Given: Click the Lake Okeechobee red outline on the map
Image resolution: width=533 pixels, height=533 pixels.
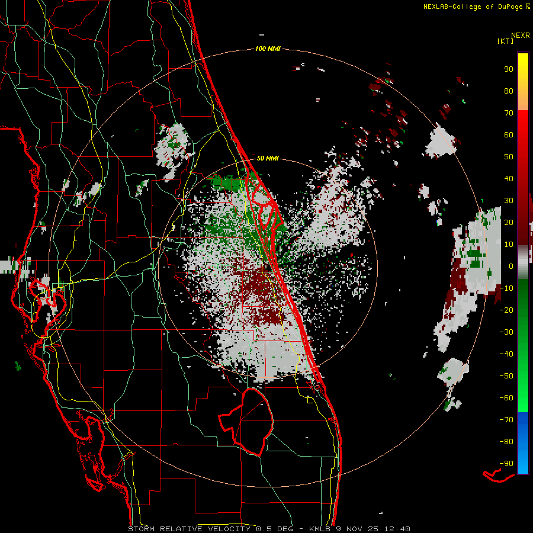Looking at the screenshot, I should coord(246,422).
